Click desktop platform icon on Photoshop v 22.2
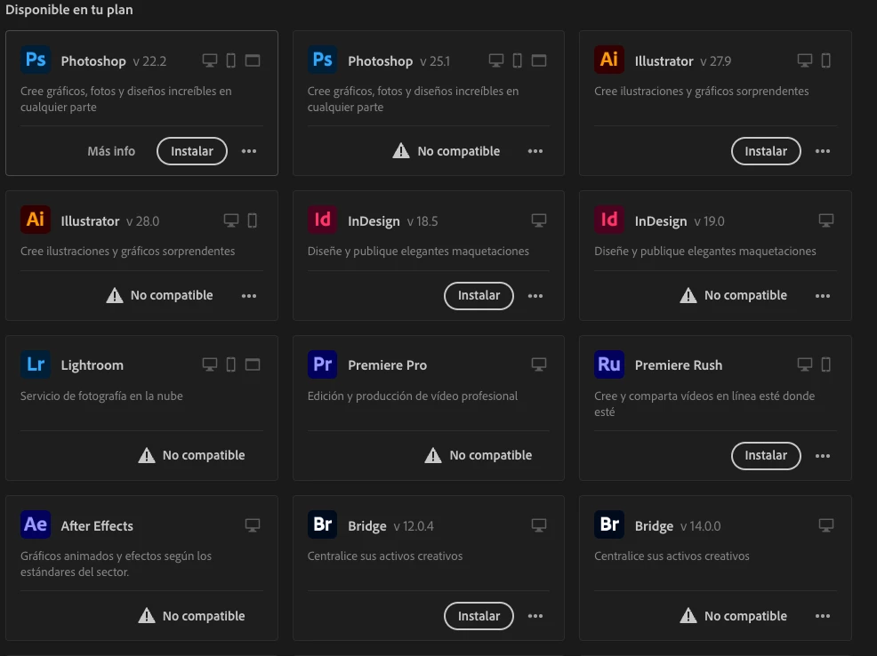The image size is (877, 656). pos(210,60)
